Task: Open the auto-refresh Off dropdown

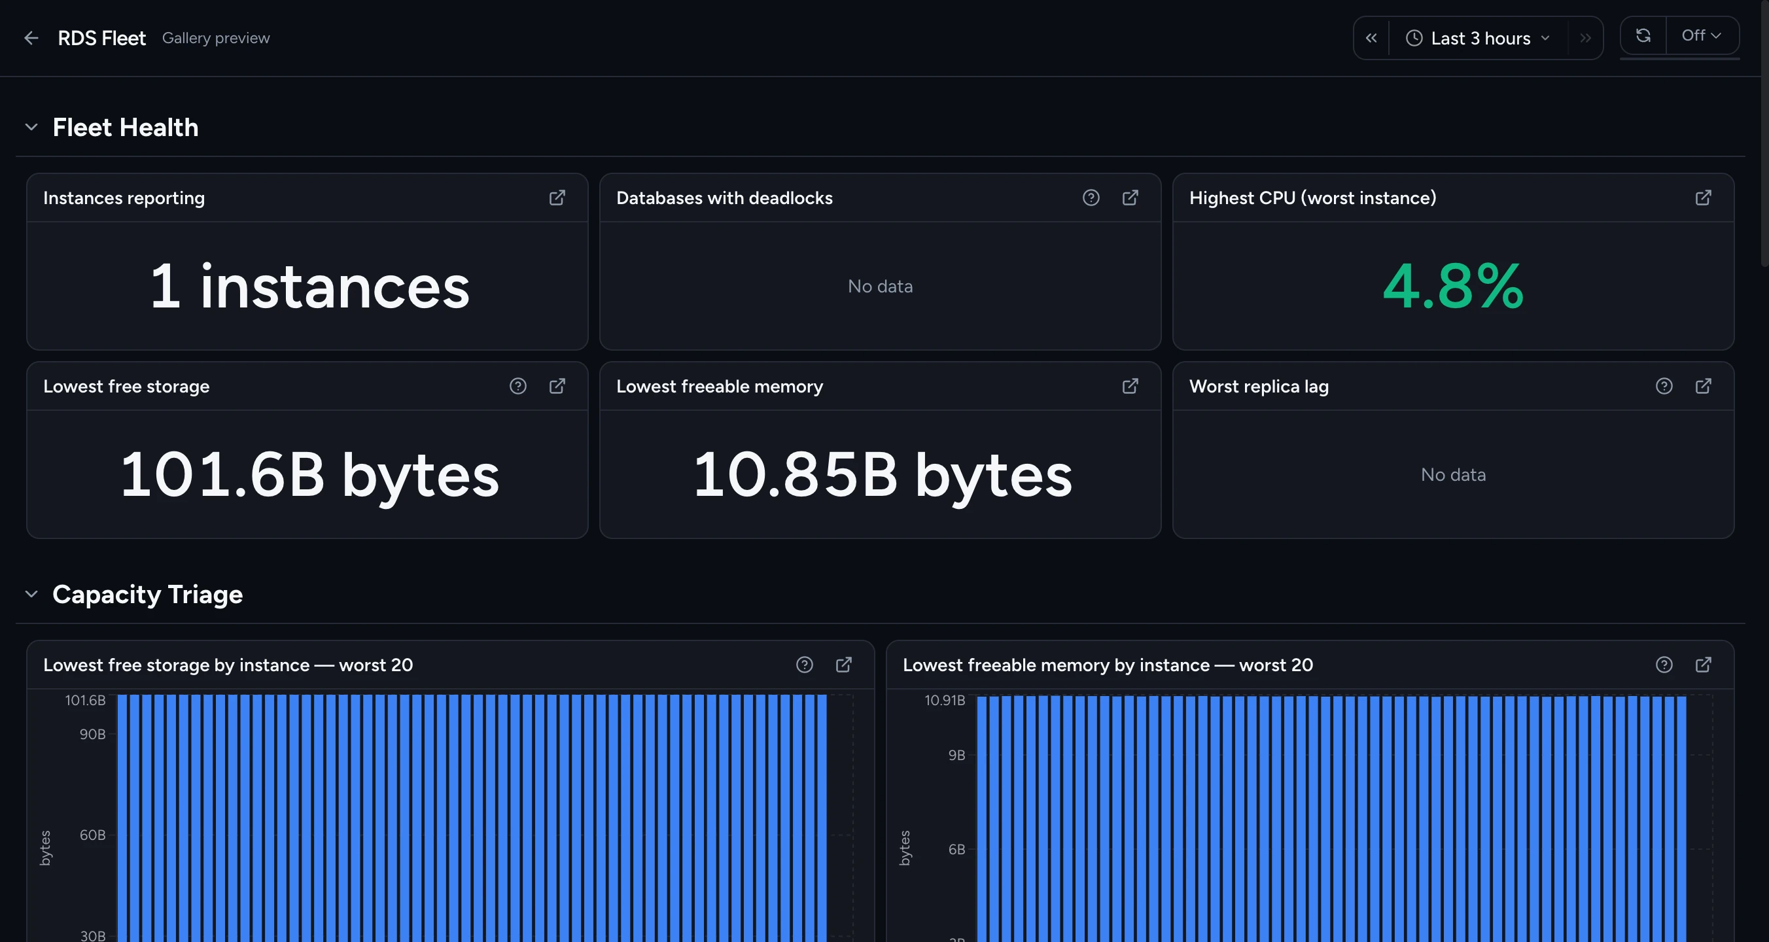Action: point(1701,35)
